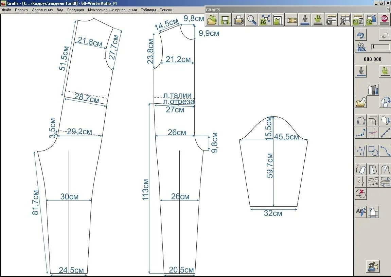
Task: Click the delete circle red X icon
Action: click(361, 194)
